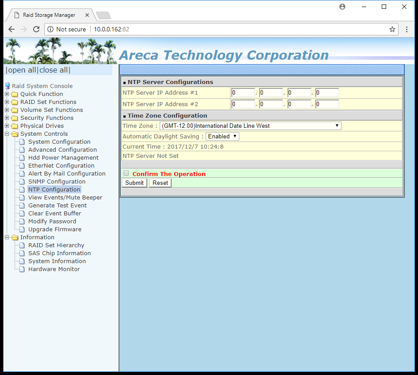Open System Information page
Viewport: 418px width, 375px height.
[x=57, y=261]
